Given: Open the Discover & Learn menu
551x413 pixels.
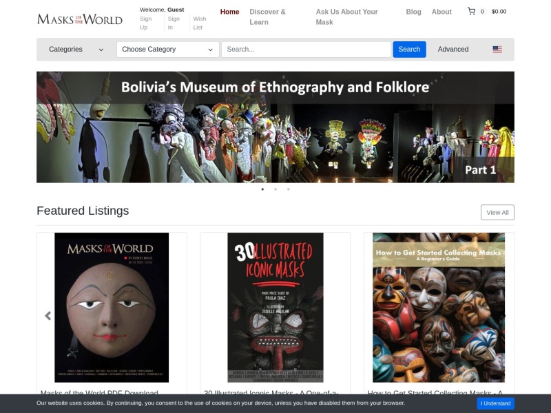Looking at the screenshot, I should (x=268, y=17).
